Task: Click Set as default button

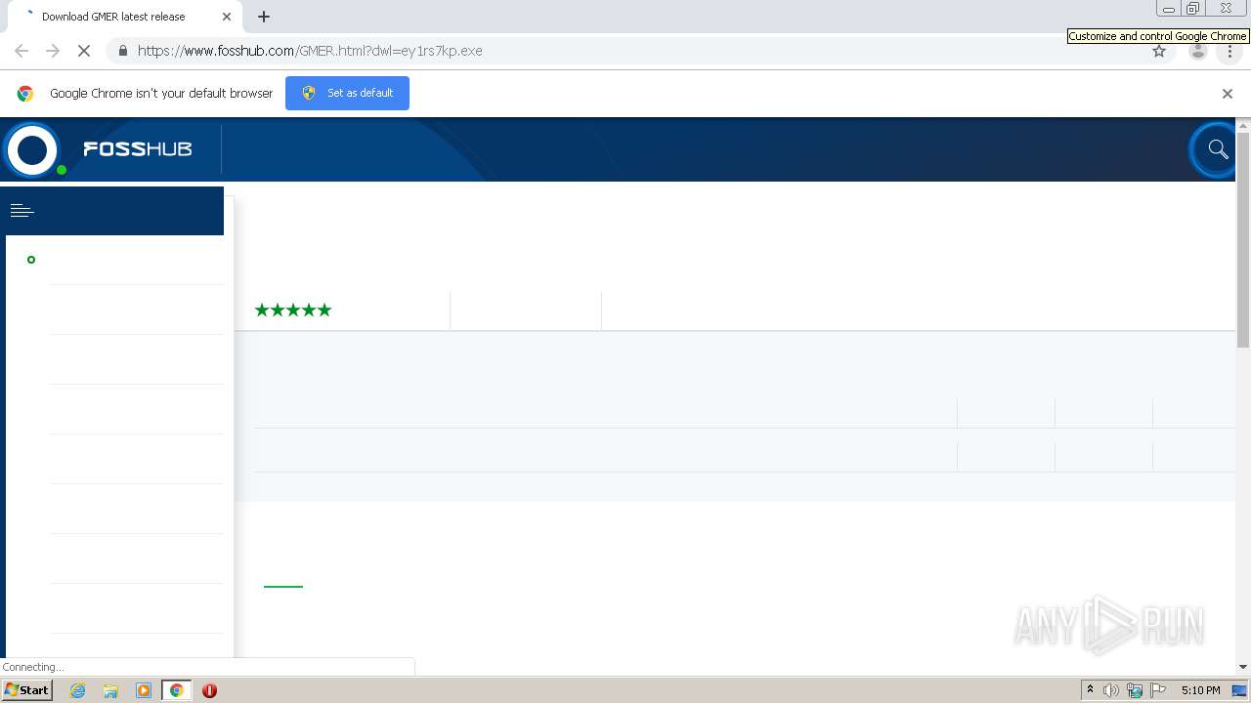Action: [347, 94]
